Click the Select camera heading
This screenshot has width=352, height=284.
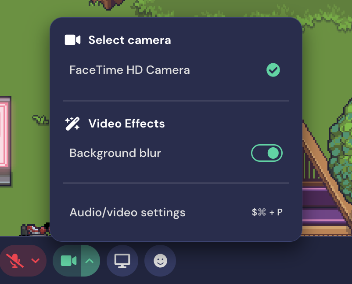(x=129, y=40)
